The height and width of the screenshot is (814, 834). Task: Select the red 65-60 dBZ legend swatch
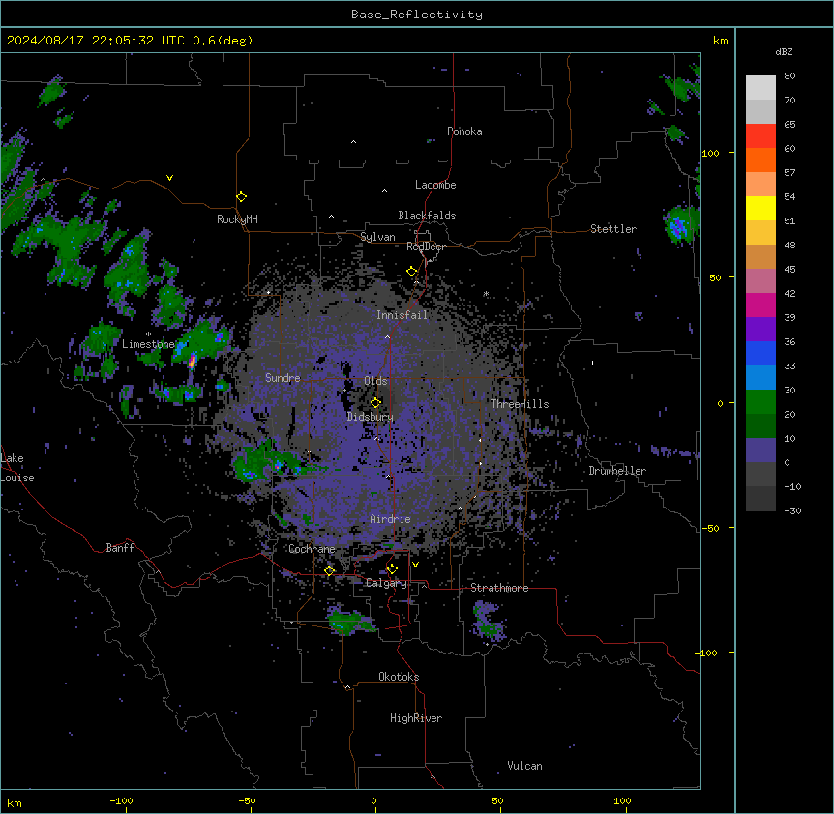click(760, 136)
